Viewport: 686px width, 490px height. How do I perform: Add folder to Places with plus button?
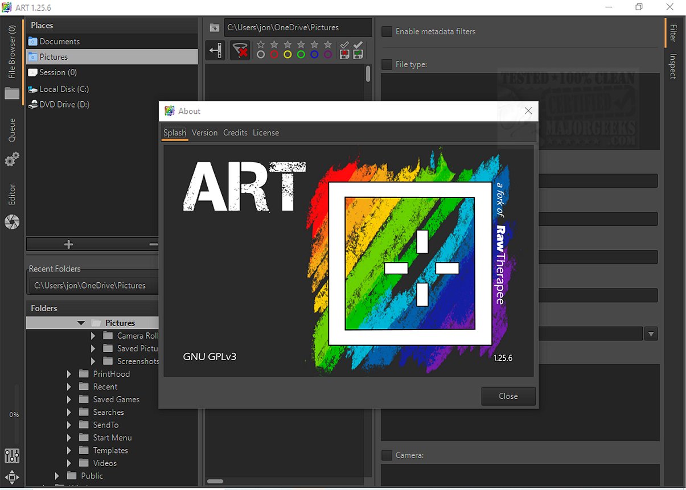(69, 244)
